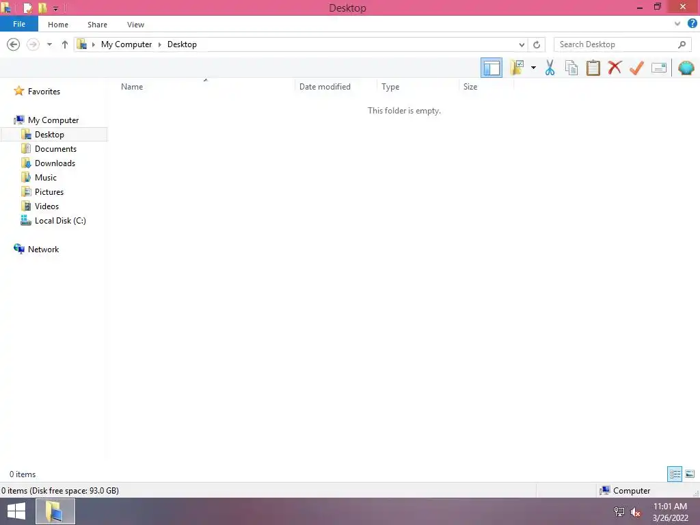Sort by the Type column header
Screen dimensions: 700x525
click(390, 87)
